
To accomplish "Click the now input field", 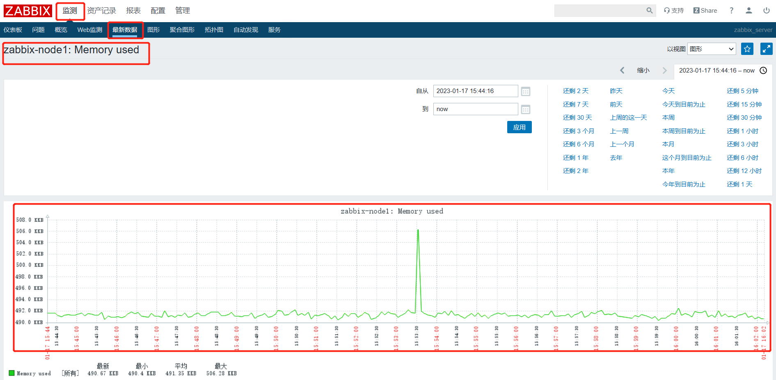I will (475, 109).
